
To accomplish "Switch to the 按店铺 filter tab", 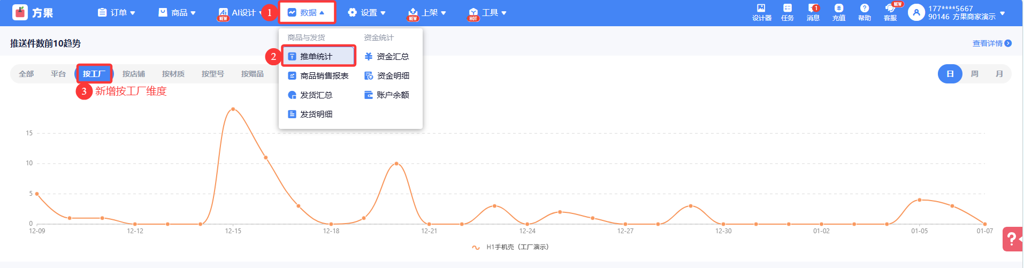I will point(134,74).
